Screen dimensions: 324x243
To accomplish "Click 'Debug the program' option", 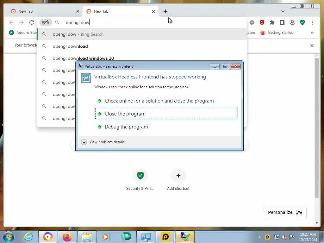I will coord(166,127).
